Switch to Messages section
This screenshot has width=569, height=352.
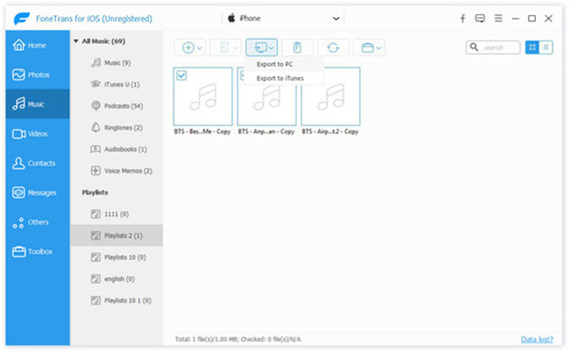click(x=37, y=192)
